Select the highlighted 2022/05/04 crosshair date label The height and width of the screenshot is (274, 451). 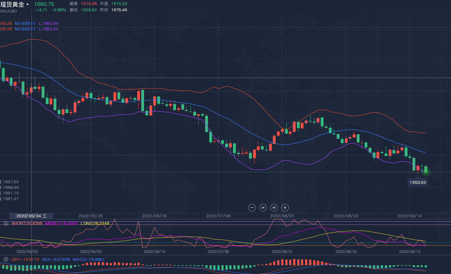pos(31,216)
